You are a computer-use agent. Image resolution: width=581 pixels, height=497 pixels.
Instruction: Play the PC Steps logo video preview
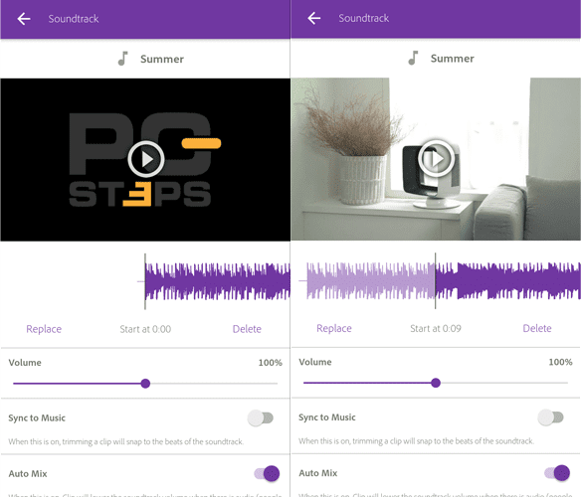click(146, 159)
